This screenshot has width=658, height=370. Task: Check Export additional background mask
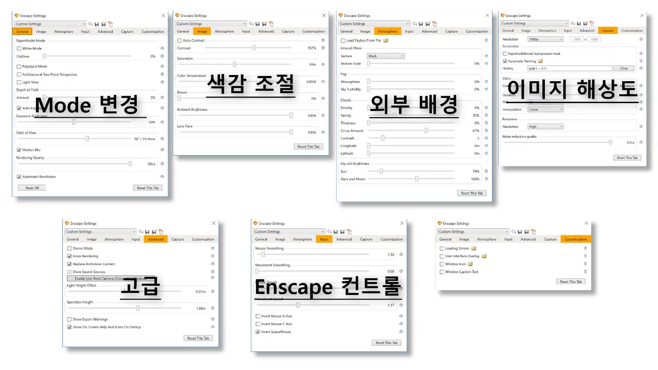pyautogui.click(x=505, y=53)
